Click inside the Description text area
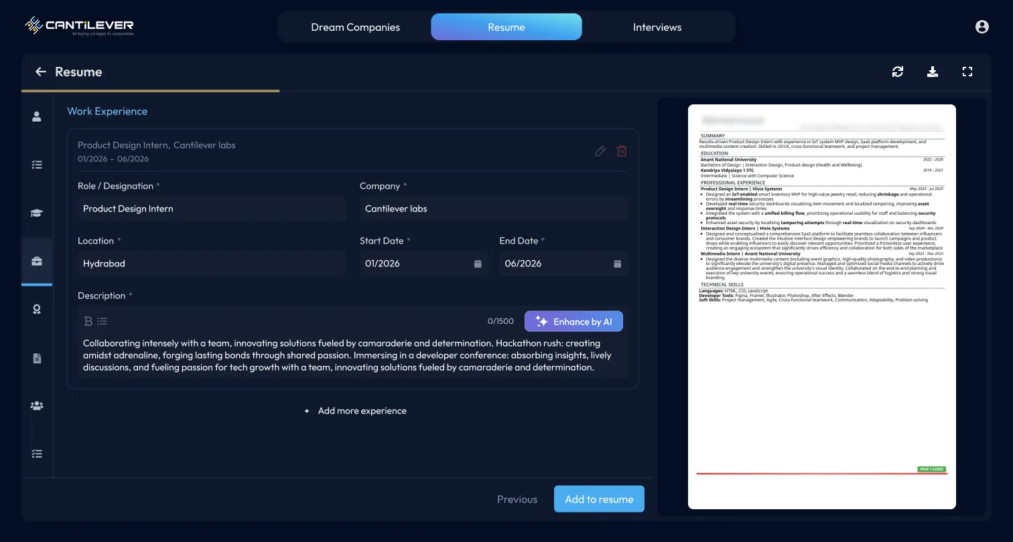The image size is (1013, 542). [352, 355]
